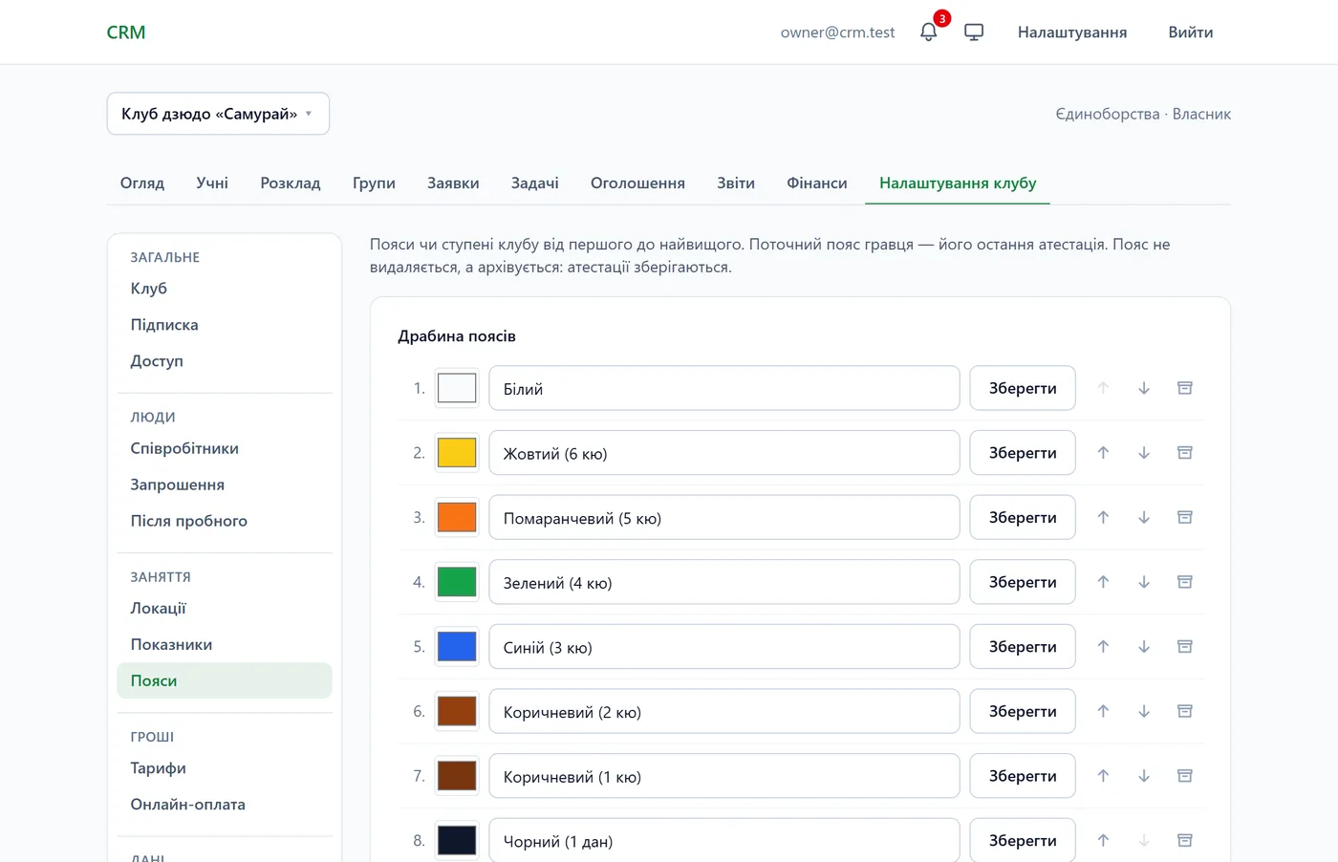
Task: Move Жовтий (6 кю) belt down
Action: (1144, 453)
